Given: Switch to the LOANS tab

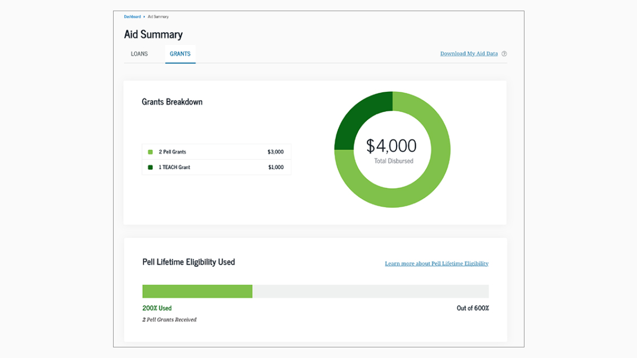Looking at the screenshot, I should (x=139, y=54).
